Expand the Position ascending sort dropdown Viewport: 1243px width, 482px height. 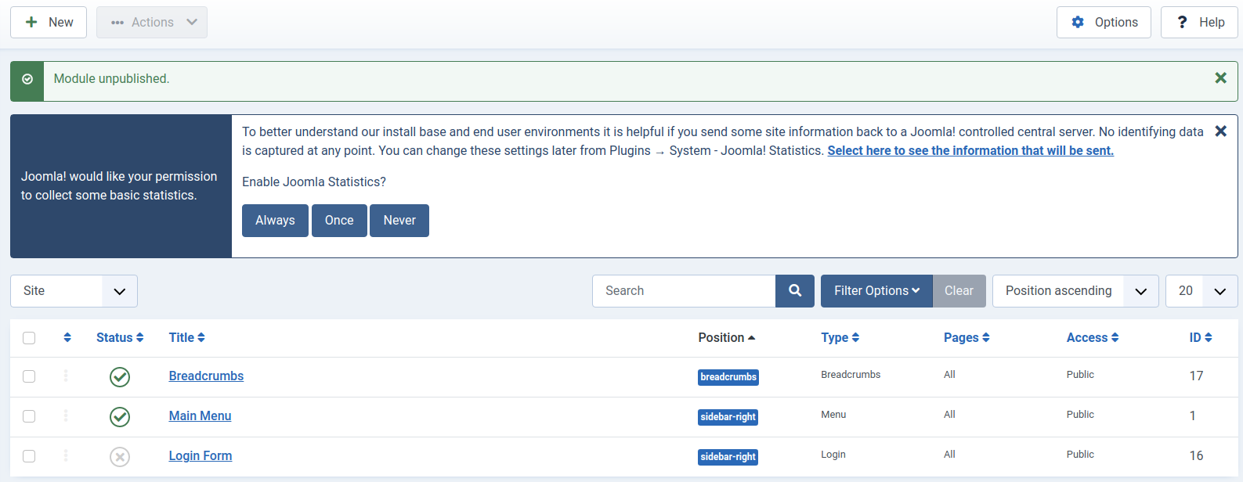[x=1075, y=291]
